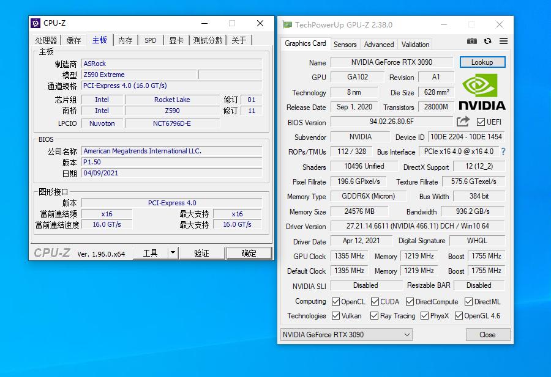This screenshot has width=551, height=377.
Task: Click the BIOS Version value field
Action: tap(391, 122)
